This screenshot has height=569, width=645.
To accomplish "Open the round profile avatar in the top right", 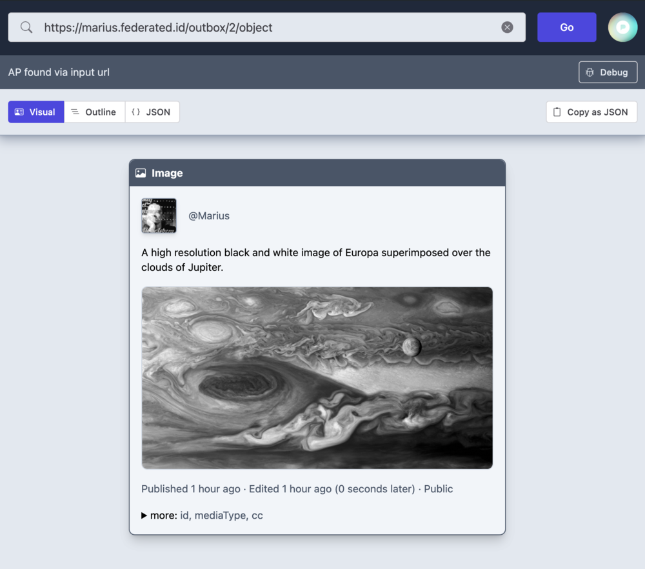I will 622,27.
